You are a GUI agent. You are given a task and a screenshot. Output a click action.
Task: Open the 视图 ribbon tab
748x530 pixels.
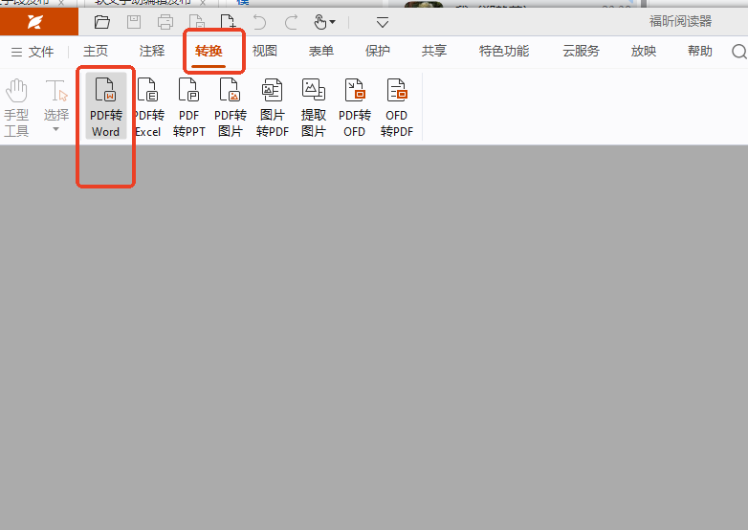[x=265, y=52]
